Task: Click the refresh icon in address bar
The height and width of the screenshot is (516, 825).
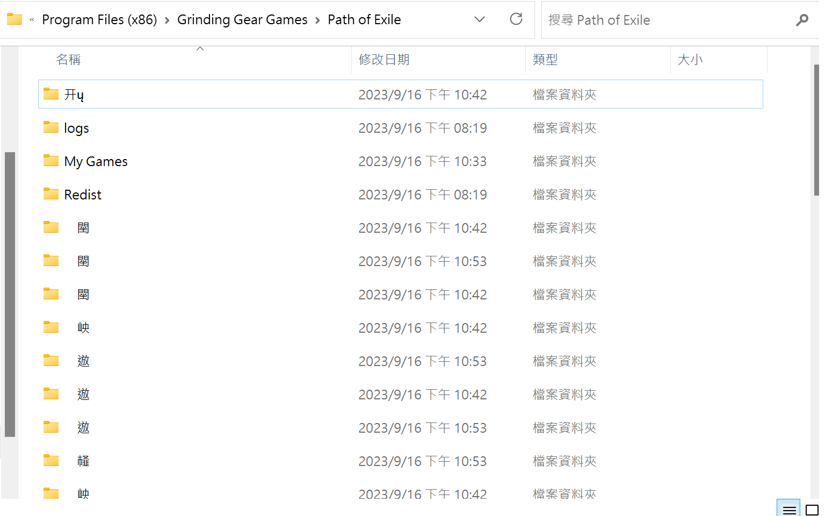Action: tap(516, 19)
